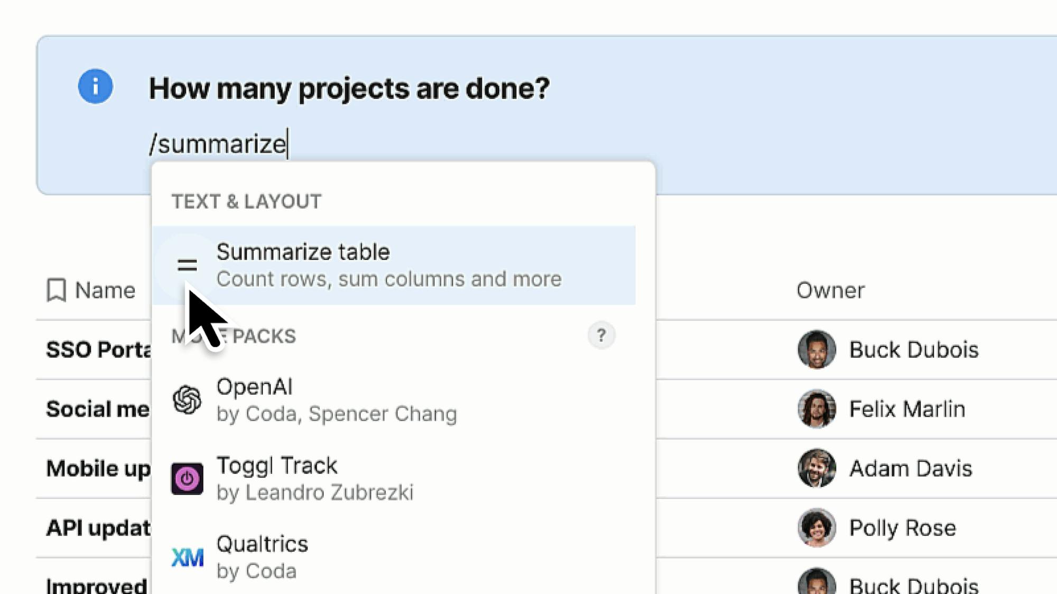The image size is (1057, 594).
Task: Click the Summarize table equals icon
Action: [187, 265]
